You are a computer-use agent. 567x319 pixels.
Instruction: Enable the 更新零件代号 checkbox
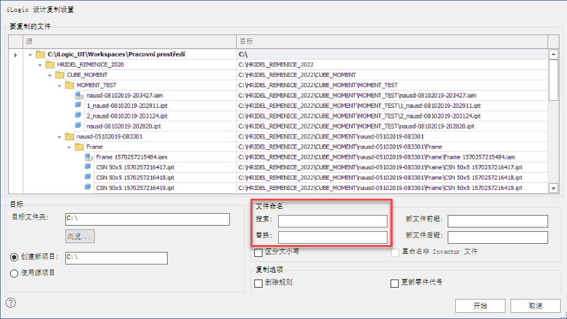tap(394, 283)
